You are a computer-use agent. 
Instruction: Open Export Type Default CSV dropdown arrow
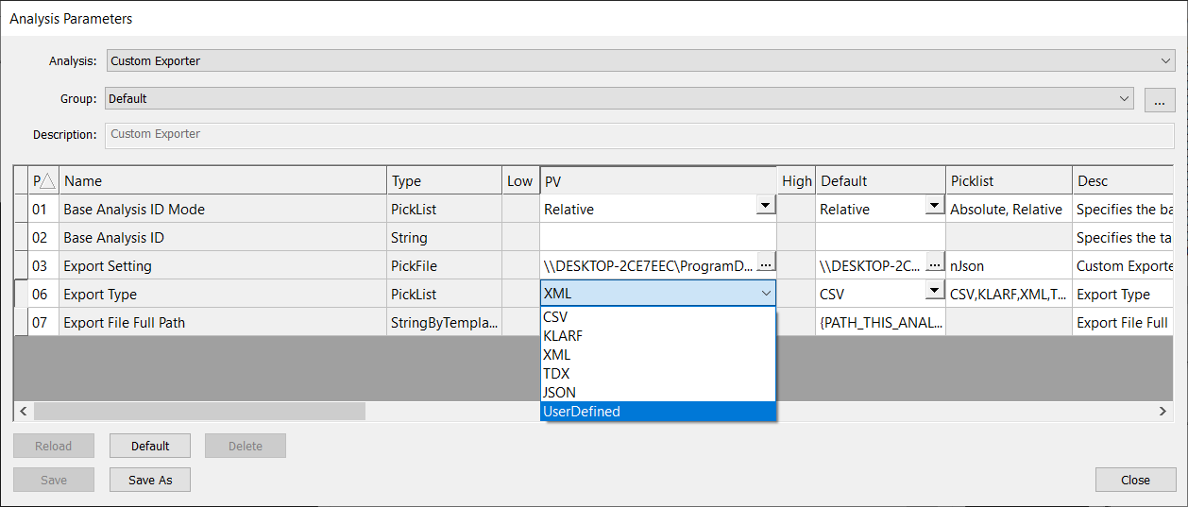pos(934,291)
